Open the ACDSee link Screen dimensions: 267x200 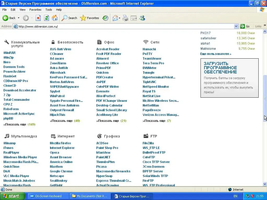coord(102,143)
